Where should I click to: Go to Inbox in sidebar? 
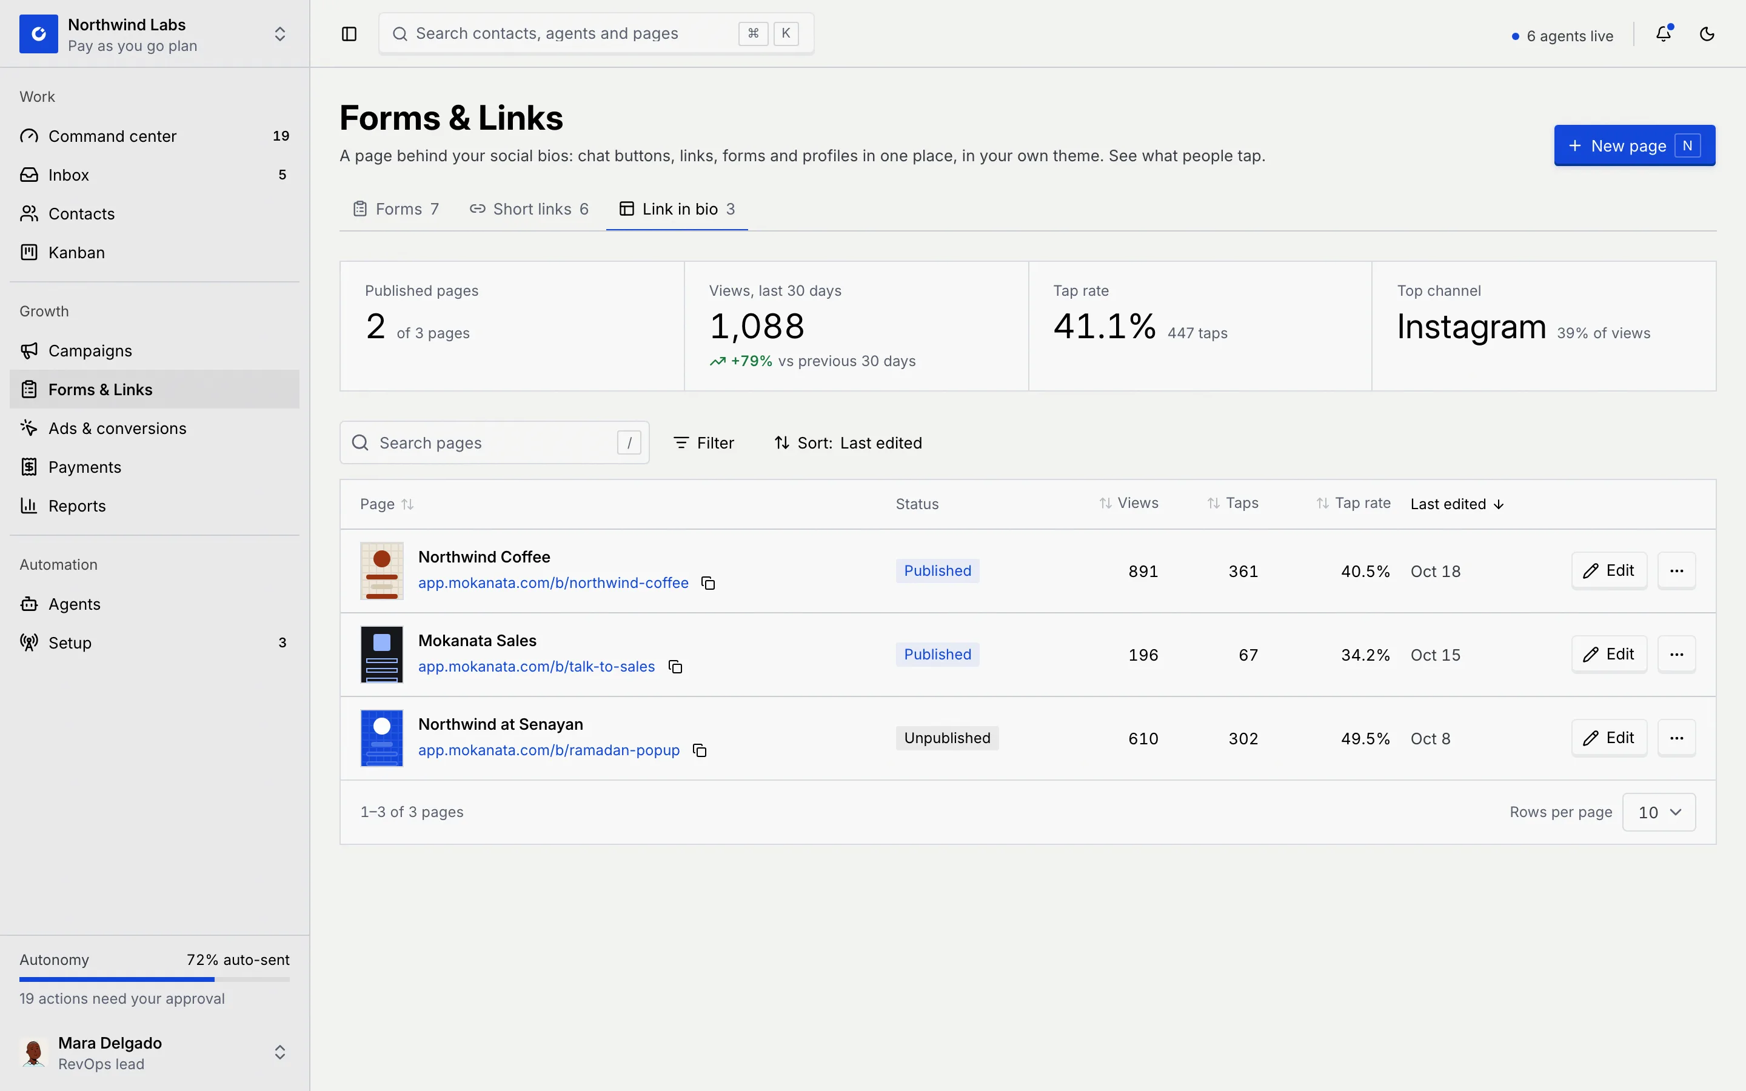(155, 175)
